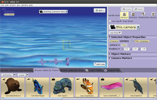Screen dimensions: 157x100
Task: Click the Redo button
Action: tap(138, 9)
